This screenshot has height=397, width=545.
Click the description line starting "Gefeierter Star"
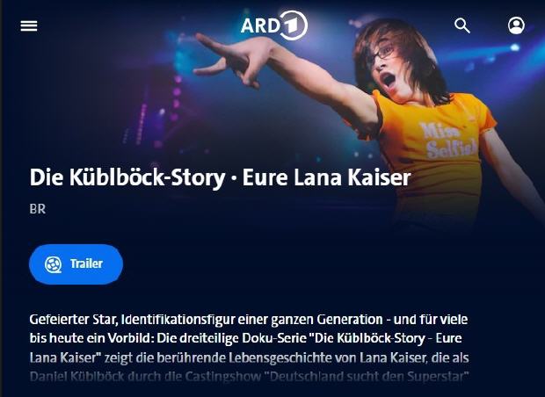pyautogui.click(x=249, y=319)
